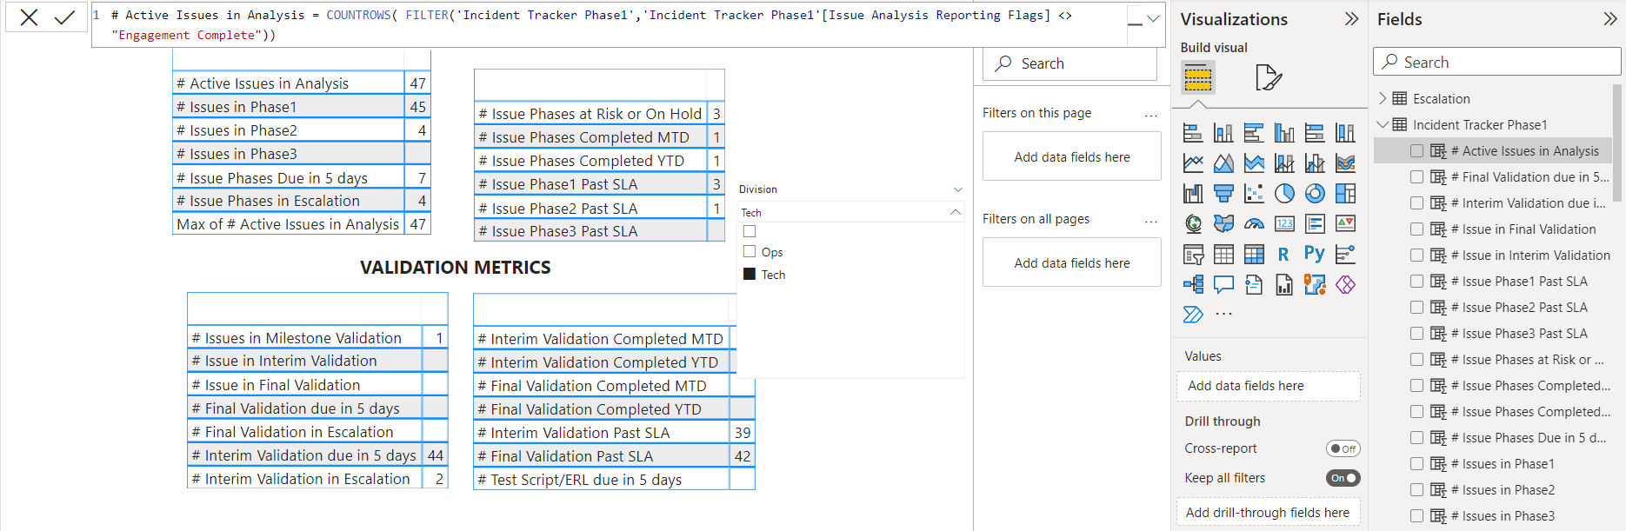This screenshot has width=1626, height=531.
Task: Insert a slicer visual
Action: (1193, 255)
